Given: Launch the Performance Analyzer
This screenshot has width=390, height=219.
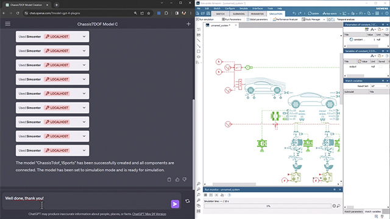Looking at the screenshot, I should click(x=285, y=19).
